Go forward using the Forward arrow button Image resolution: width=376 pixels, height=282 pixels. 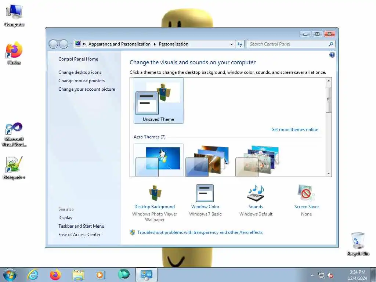coord(64,44)
